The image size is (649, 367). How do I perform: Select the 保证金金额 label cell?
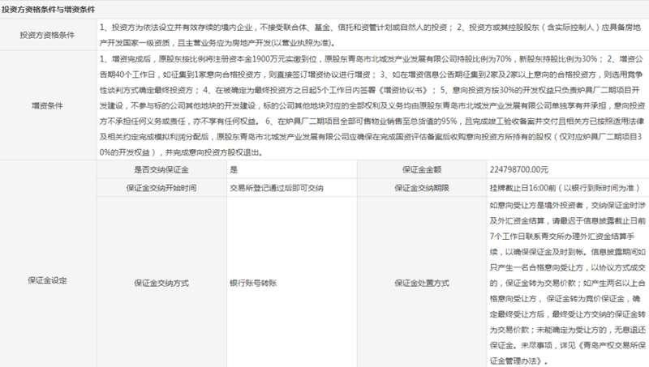pyautogui.click(x=423, y=169)
